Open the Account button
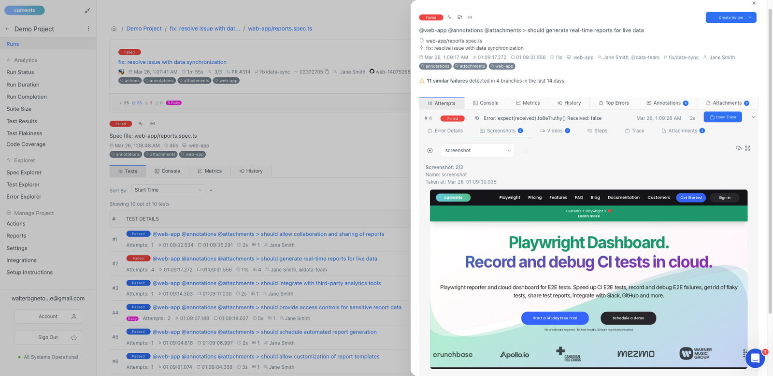The width and height of the screenshot is (773, 376). pos(48,317)
